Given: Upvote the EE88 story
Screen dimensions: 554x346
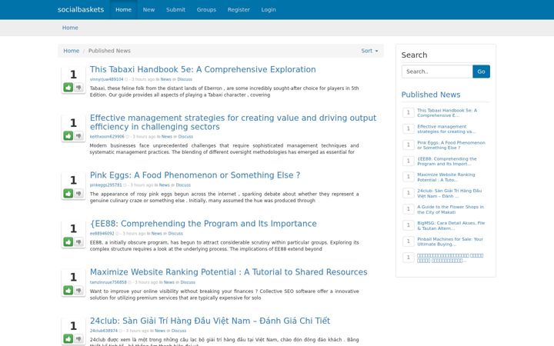Looking at the screenshot, I should click(68, 242).
